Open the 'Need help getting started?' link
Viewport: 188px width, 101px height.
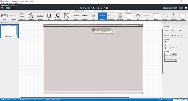(x=52, y=100)
